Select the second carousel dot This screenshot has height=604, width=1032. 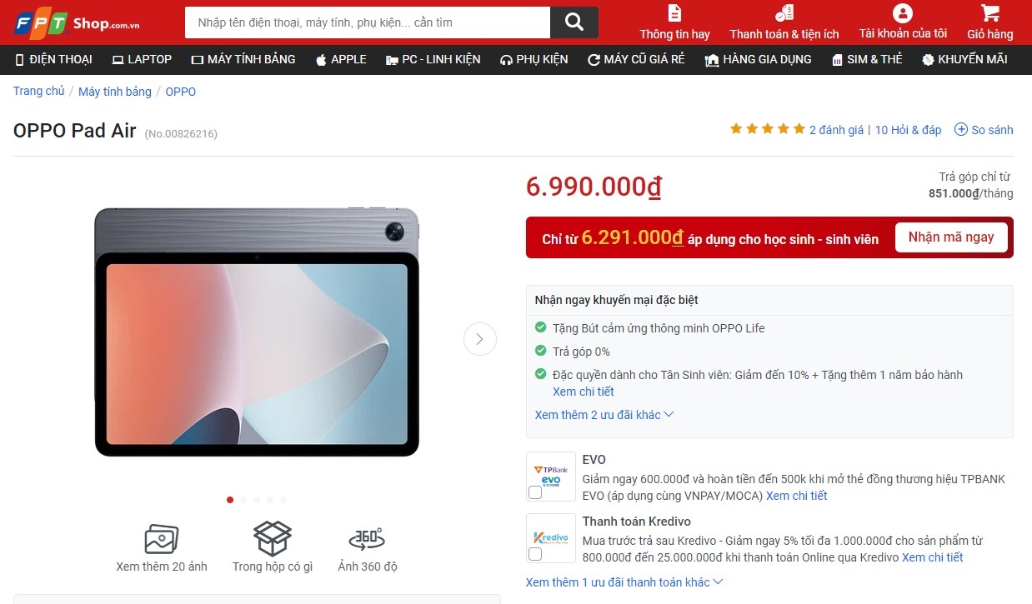point(243,500)
